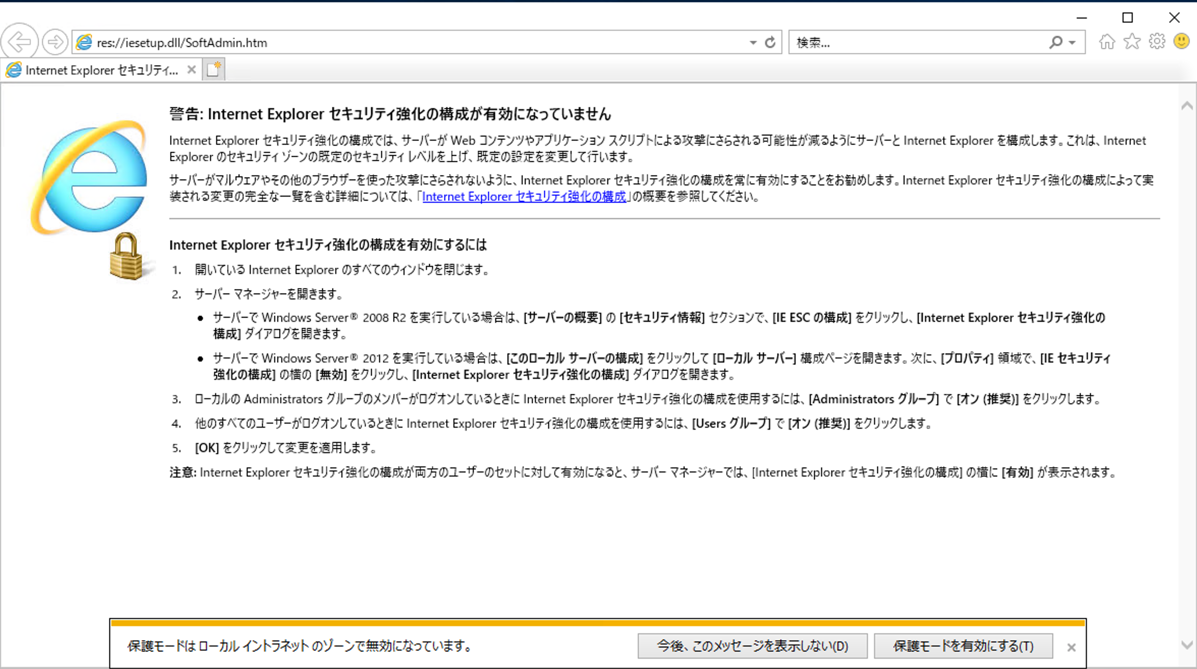1197x669 pixels.
Task: Open the Tools gear icon
Action: coord(1157,41)
